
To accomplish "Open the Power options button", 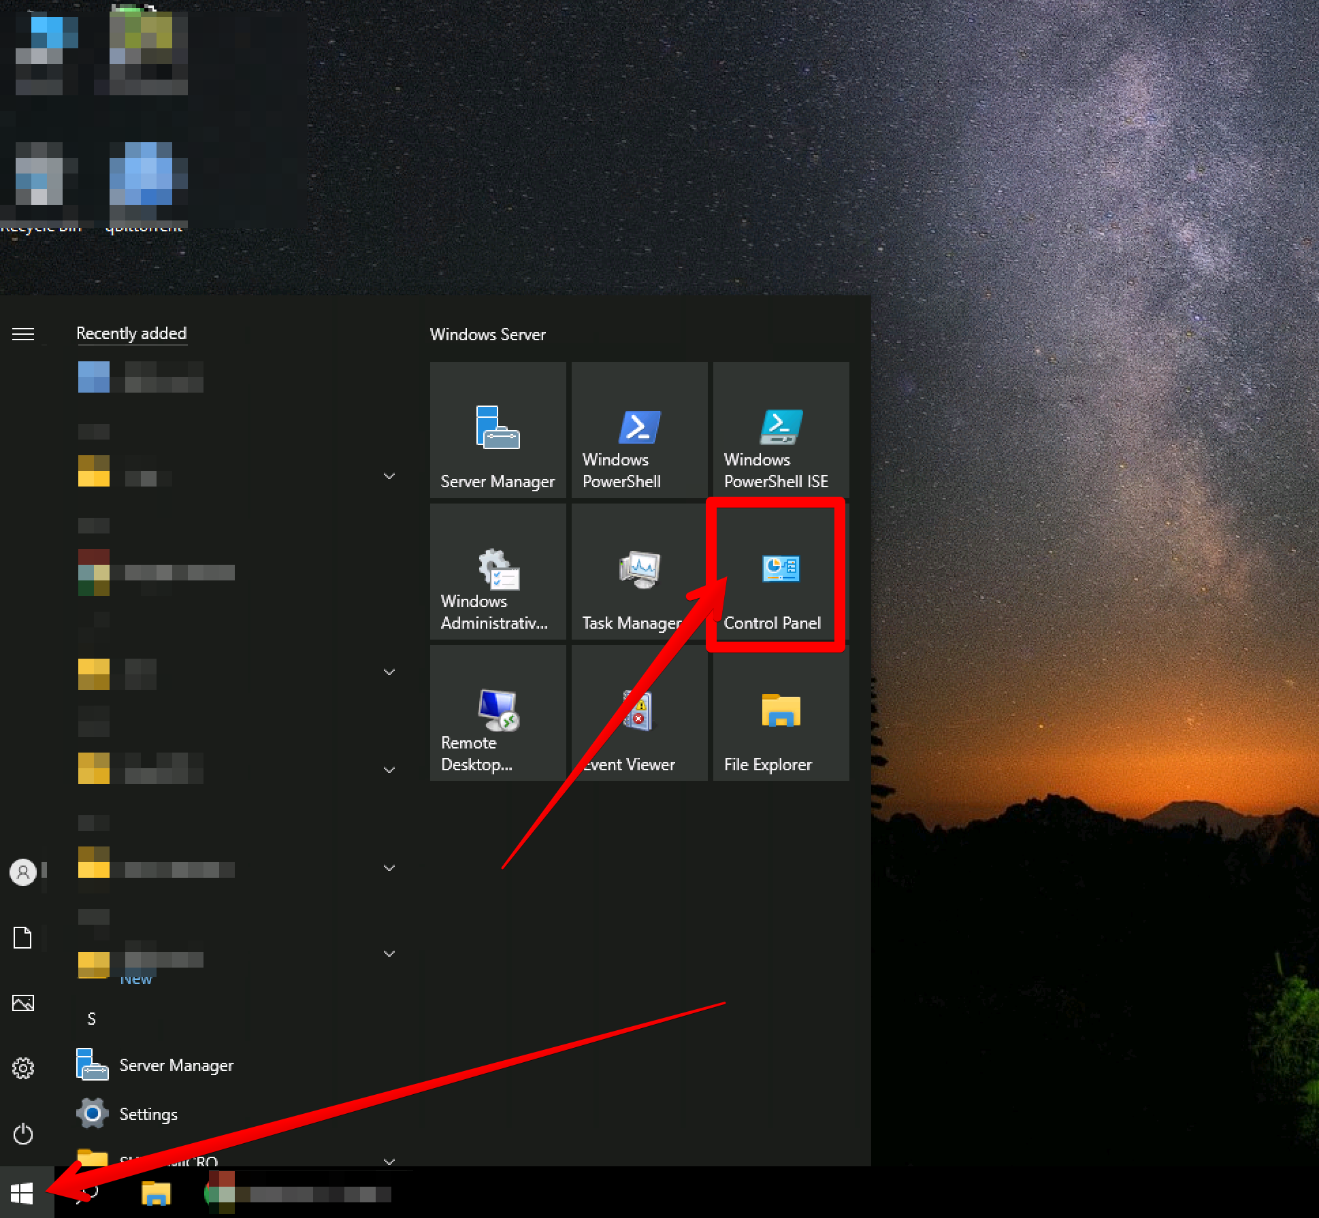I will [23, 1134].
